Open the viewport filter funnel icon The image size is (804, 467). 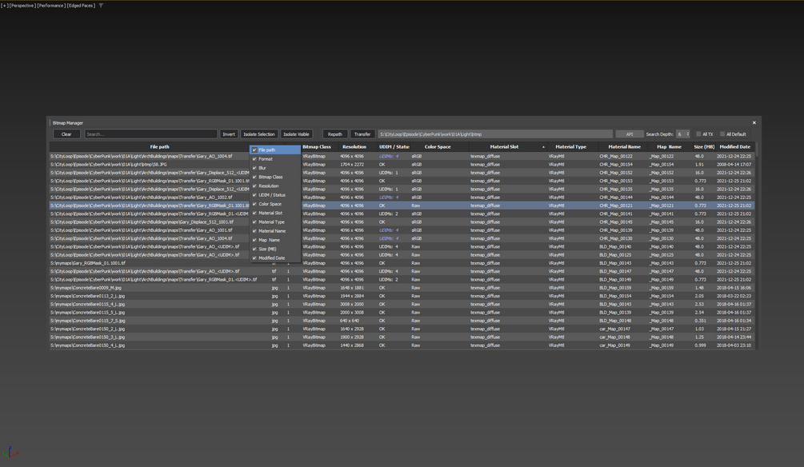tap(101, 6)
